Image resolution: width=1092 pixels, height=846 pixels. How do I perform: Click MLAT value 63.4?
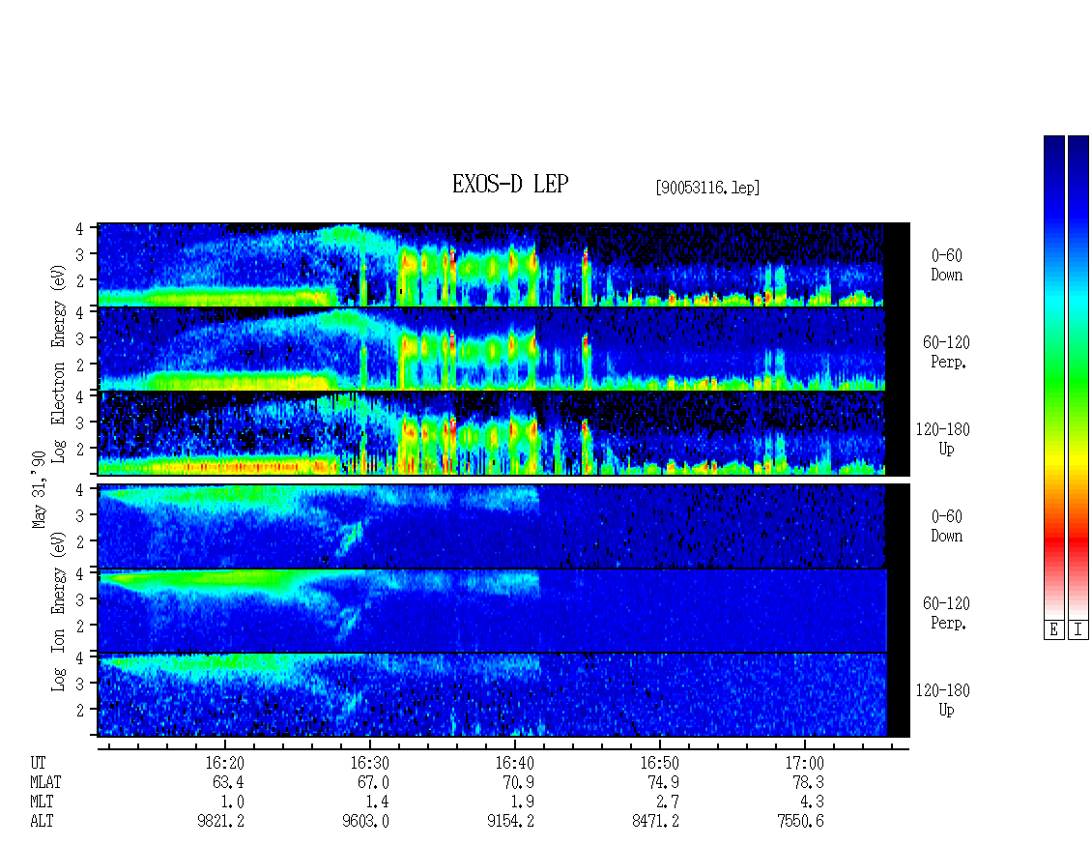[228, 782]
